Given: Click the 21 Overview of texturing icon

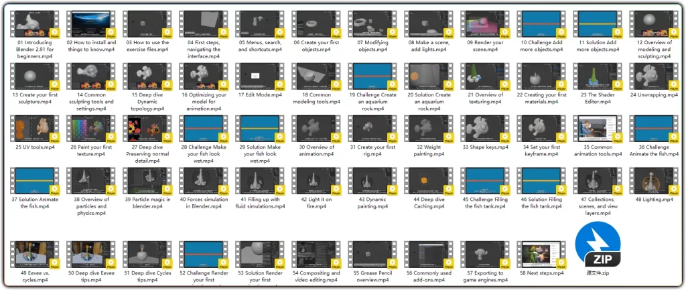Looking at the screenshot, I should pyautogui.click(x=485, y=76).
